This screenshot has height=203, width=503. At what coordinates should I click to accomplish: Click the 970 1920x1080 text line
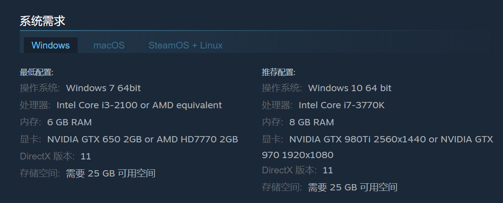click(298, 155)
